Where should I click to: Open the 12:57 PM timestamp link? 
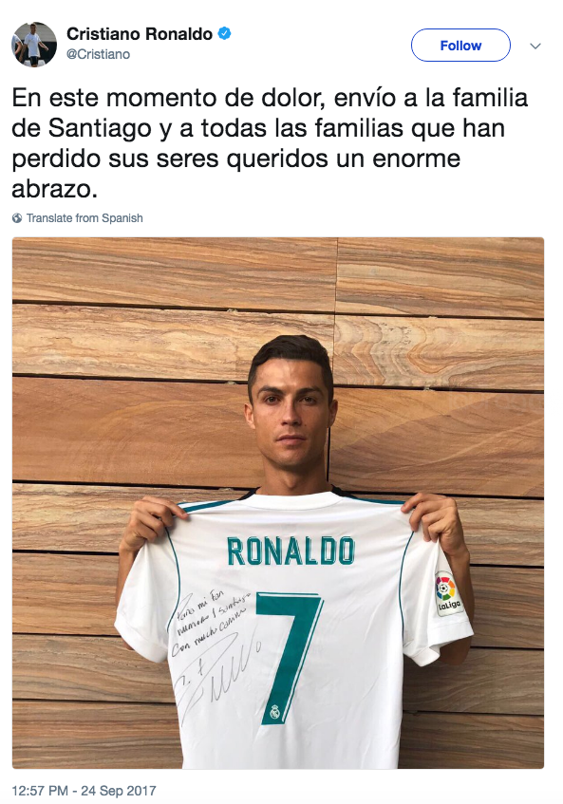(40, 791)
